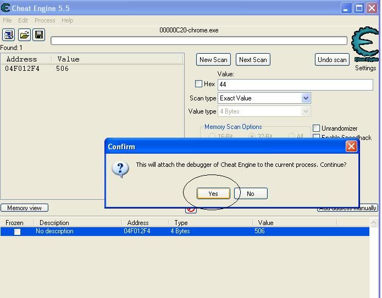The image size is (382, 298).
Task: Select the 32-Bit radio button
Action: (x=252, y=136)
